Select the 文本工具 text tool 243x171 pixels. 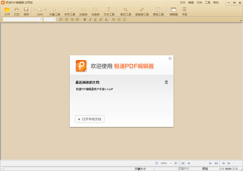tap(109, 12)
